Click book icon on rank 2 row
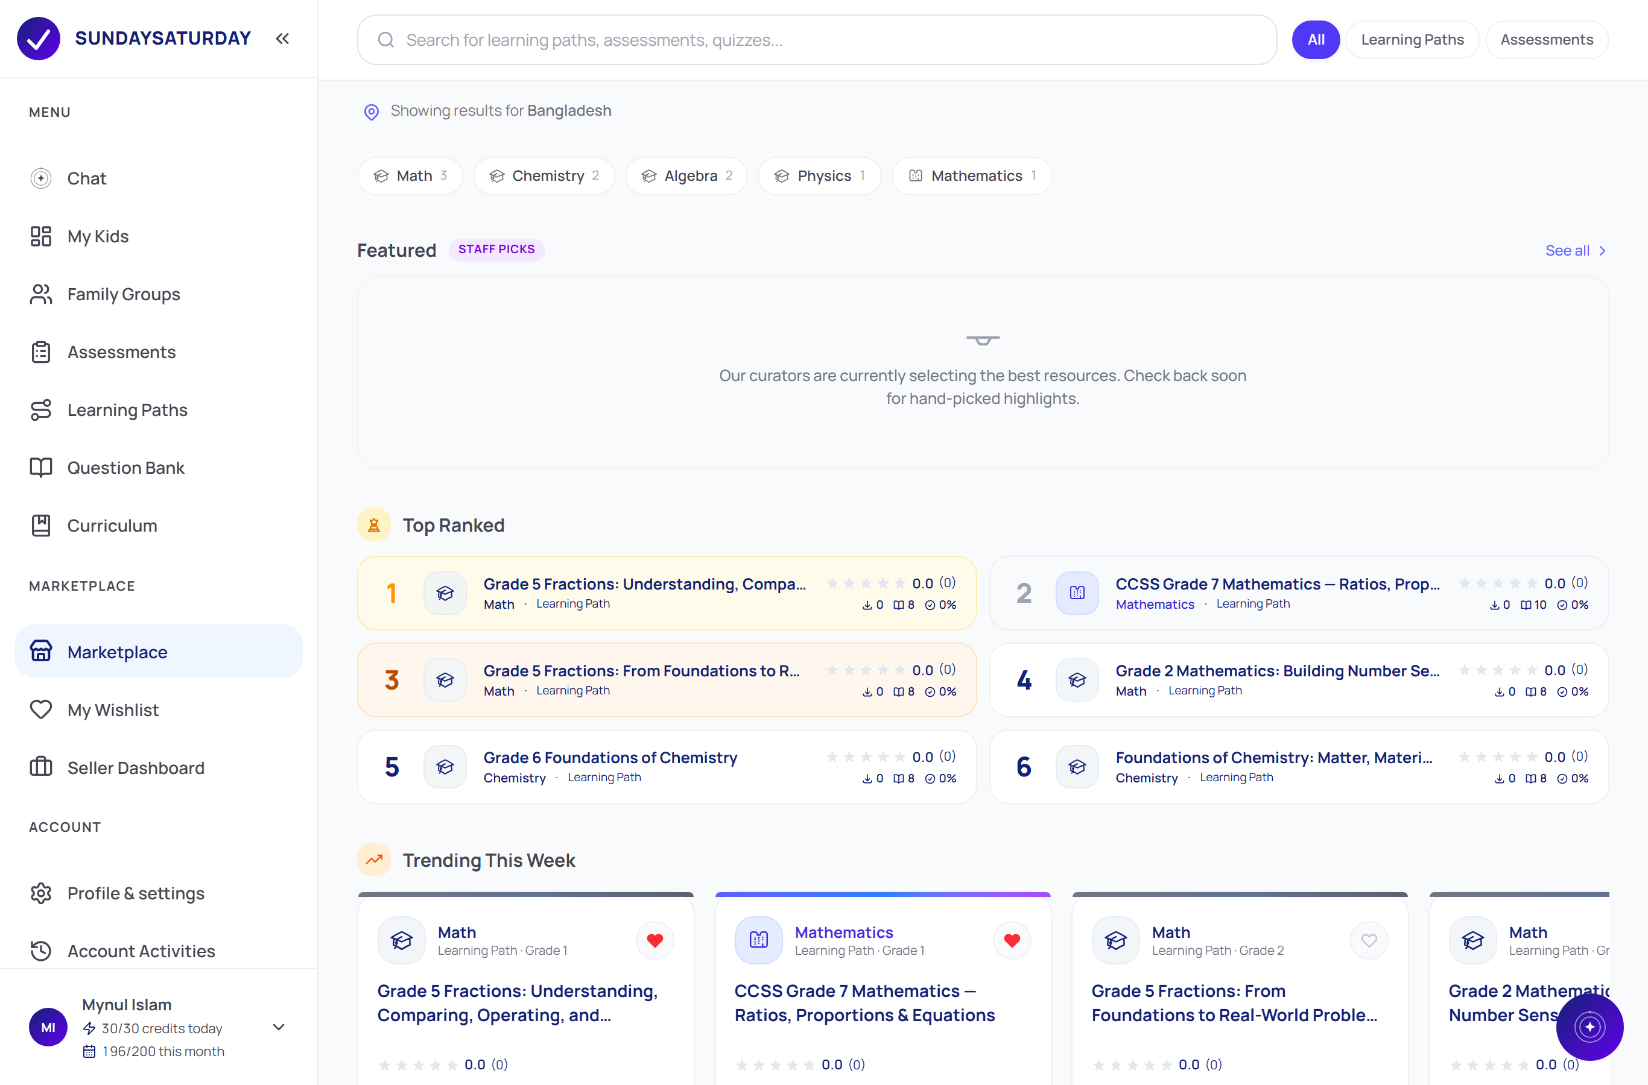This screenshot has height=1085, width=1648. click(x=1077, y=593)
